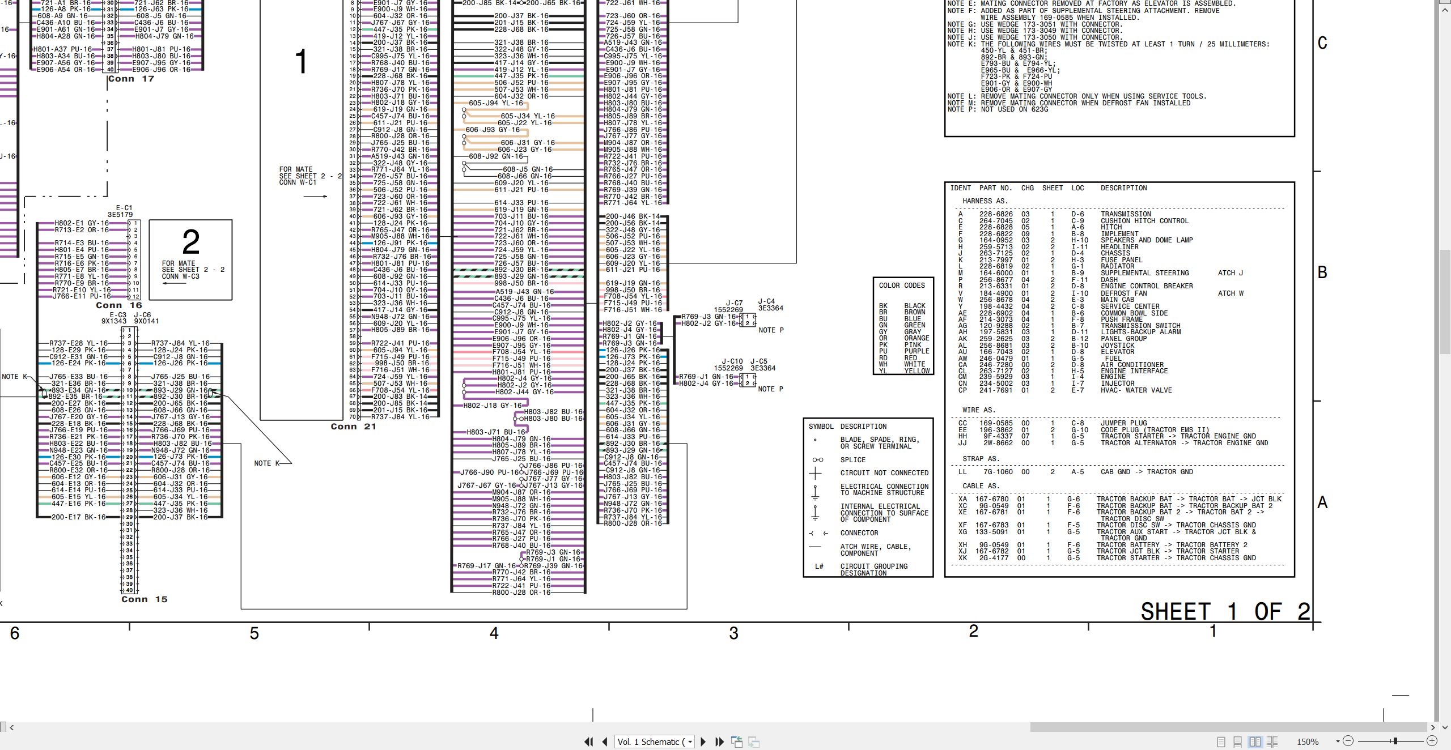Click the zoom slider handle

pyautogui.click(x=1395, y=741)
